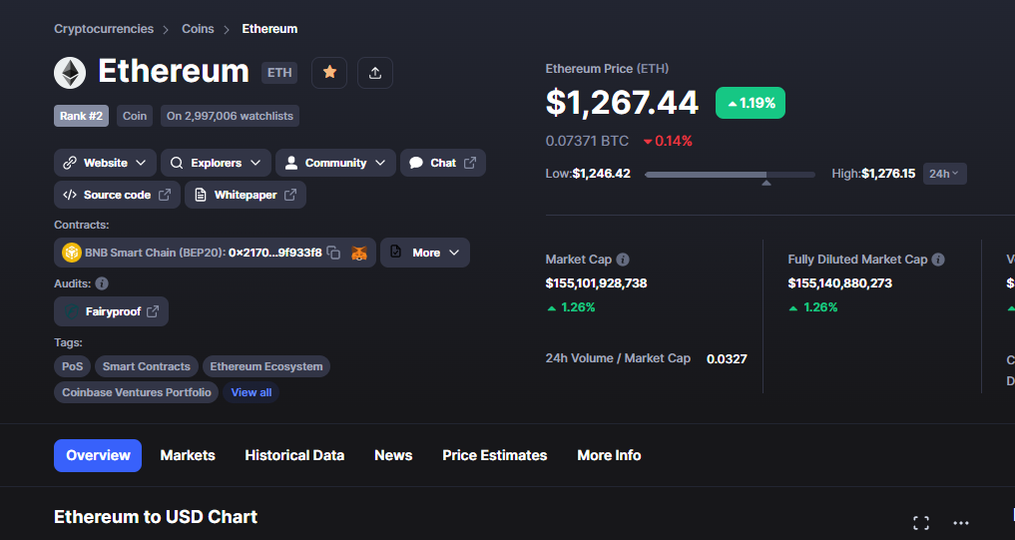The image size is (1015, 540).
Task: Switch to the News tab
Action: coord(393,456)
